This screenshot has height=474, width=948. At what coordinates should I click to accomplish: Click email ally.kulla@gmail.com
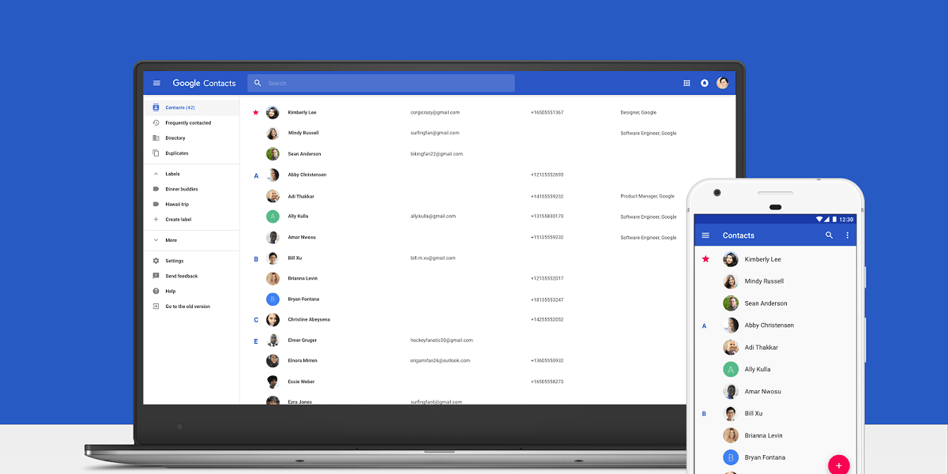pyautogui.click(x=433, y=216)
